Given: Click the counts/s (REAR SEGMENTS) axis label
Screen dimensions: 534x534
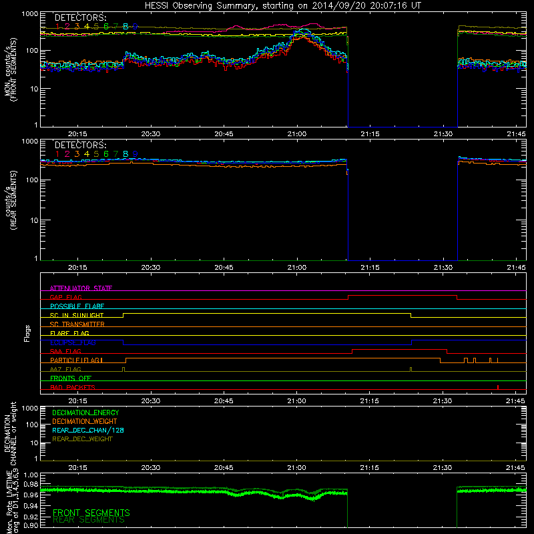Looking at the screenshot, I should (10, 200).
